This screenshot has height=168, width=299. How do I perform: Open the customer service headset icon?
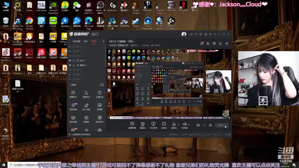(191, 34)
